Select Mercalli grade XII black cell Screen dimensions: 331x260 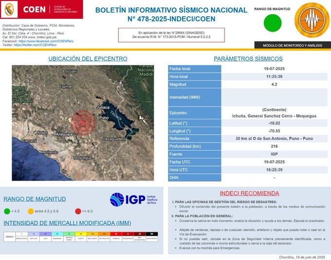click(x=152, y=234)
